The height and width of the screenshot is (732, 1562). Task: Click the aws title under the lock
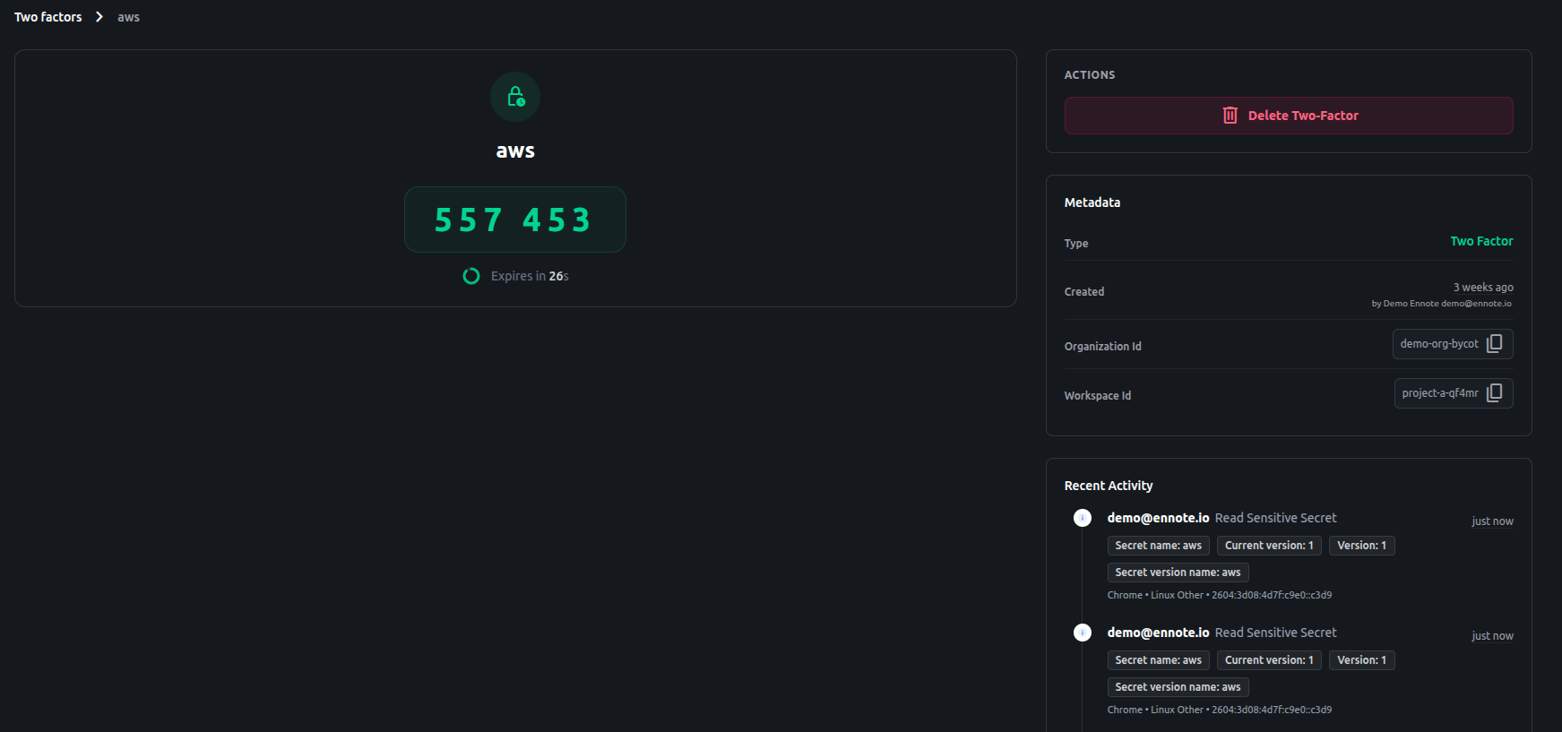coord(515,151)
